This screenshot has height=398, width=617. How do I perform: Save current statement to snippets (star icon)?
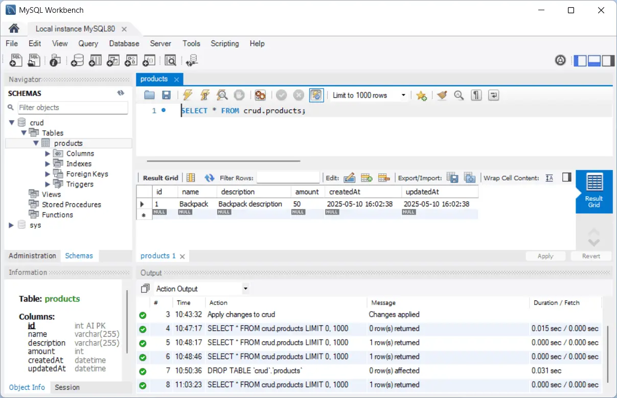pos(421,96)
